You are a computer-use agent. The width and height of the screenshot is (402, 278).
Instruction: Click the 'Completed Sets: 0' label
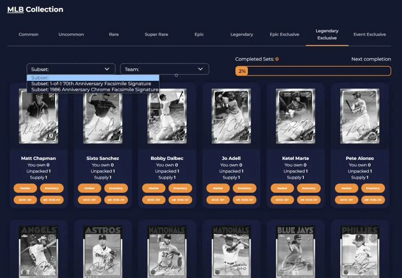(x=257, y=59)
